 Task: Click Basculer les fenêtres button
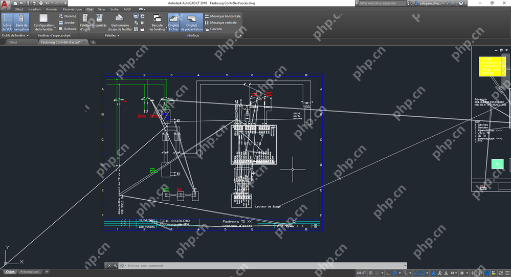tap(158, 23)
